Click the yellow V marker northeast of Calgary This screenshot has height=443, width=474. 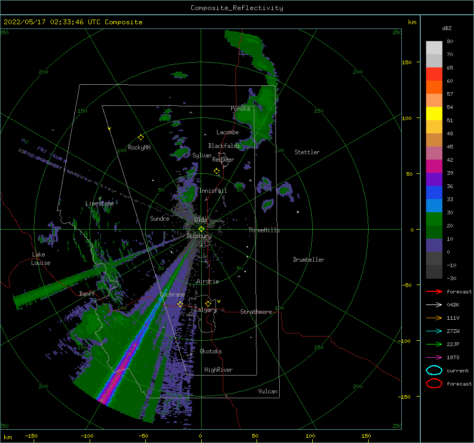(x=219, y=301)
